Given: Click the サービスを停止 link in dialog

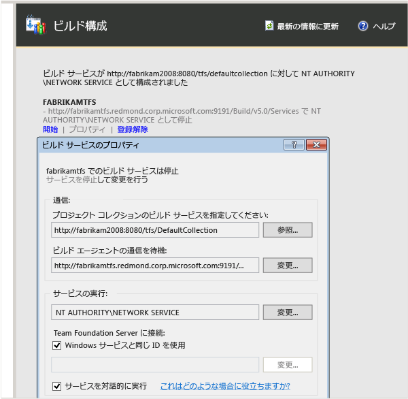Looking at the screenshot, I should click(x=71, y=180).
